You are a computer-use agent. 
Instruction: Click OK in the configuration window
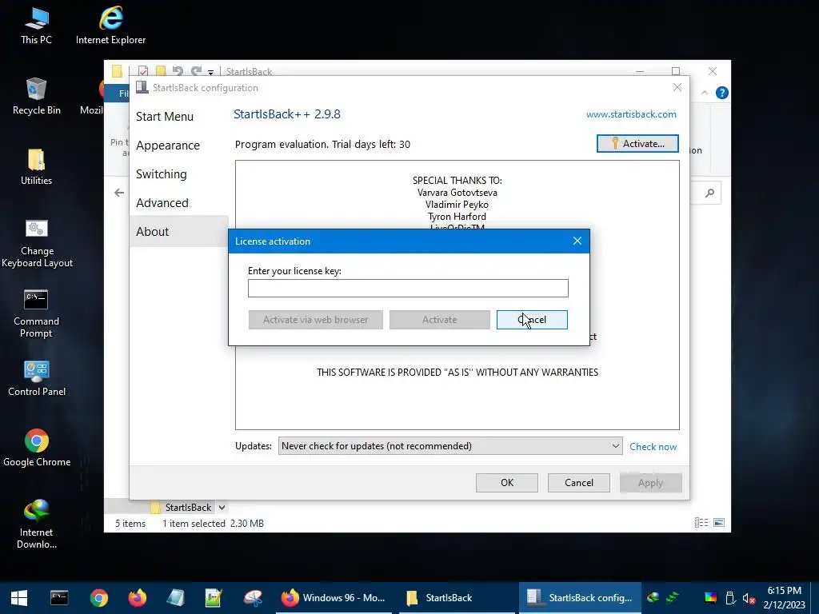pyautogui.click(x=506, y=482)
